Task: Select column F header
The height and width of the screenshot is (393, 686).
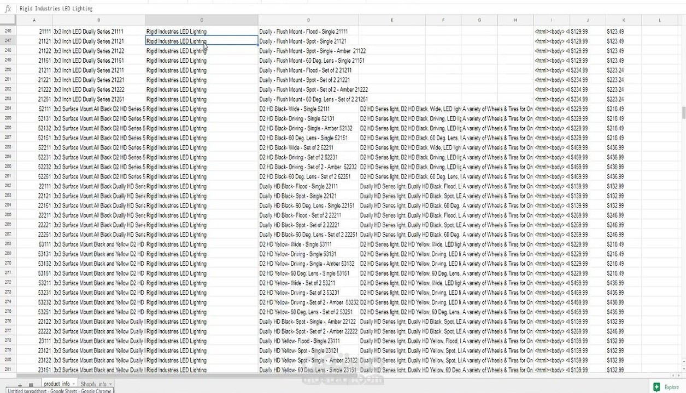Action: tap(443, 20)
